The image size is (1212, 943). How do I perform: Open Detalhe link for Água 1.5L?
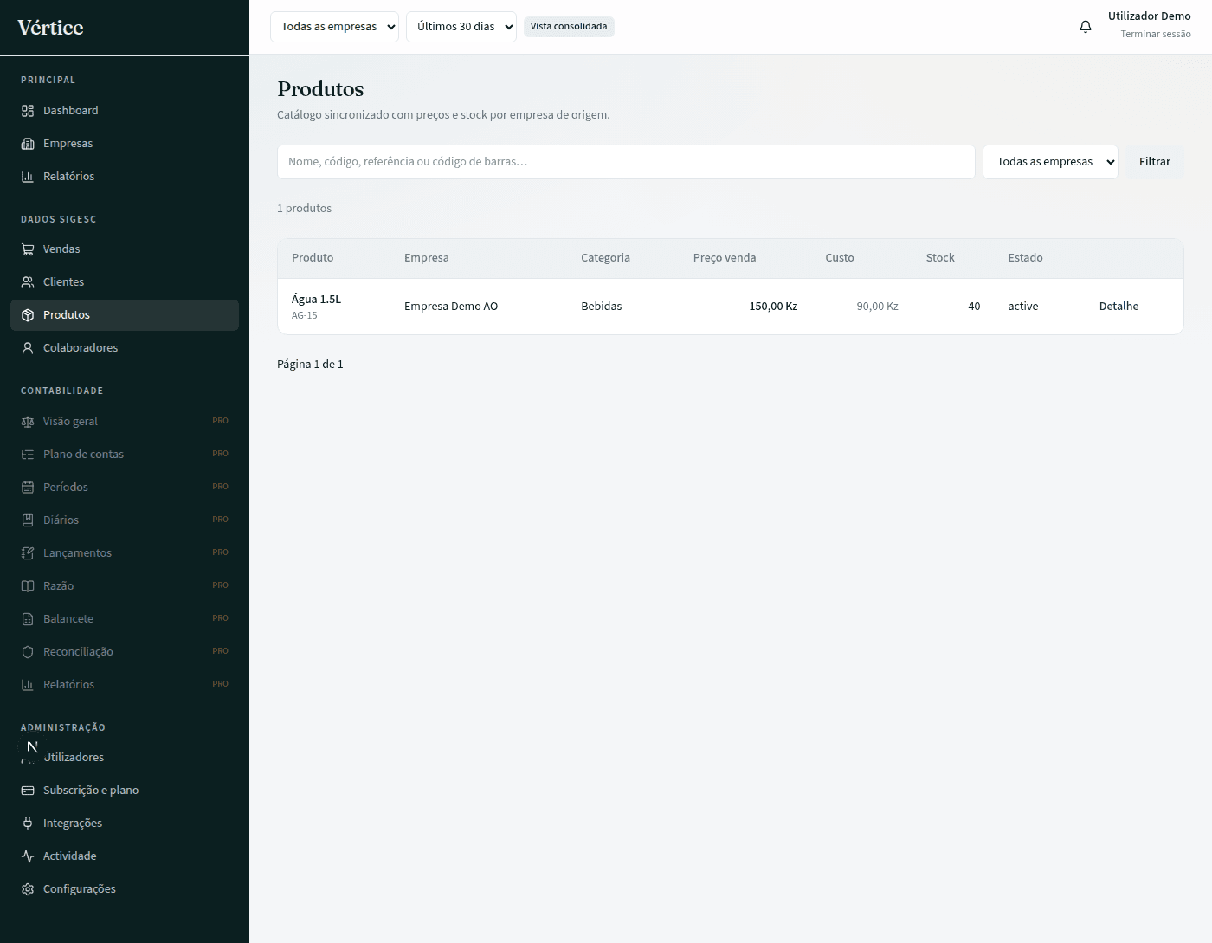1119,307
